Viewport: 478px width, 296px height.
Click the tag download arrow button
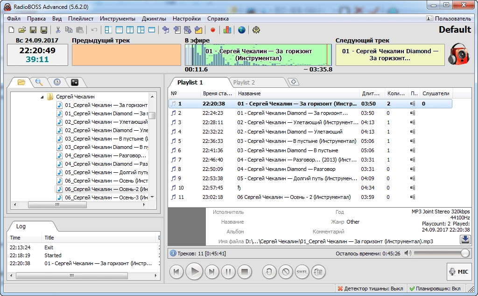coord(465,240)
